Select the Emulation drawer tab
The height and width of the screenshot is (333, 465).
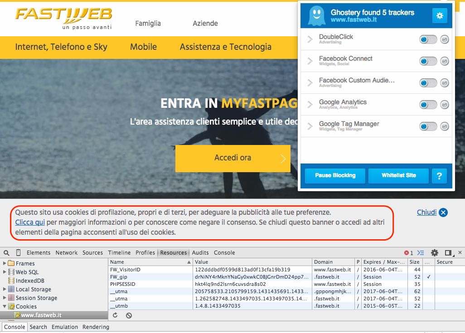point(65,327)
